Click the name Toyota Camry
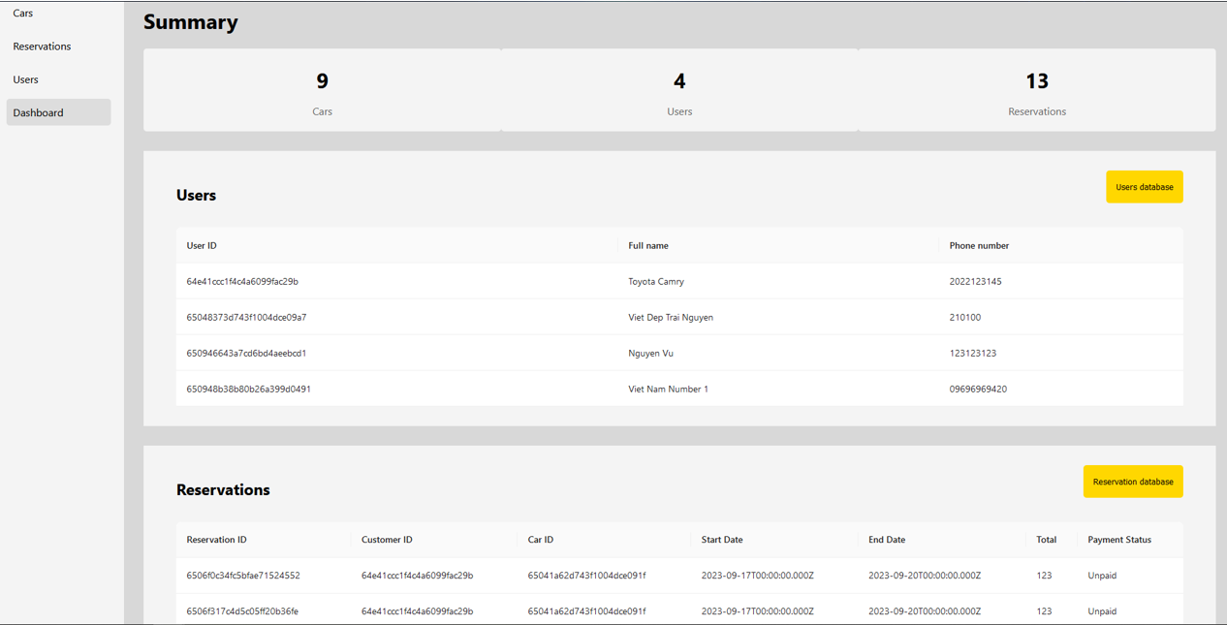Image resolution: width=1227 pixels, height=625 pixels. point(656,282)
